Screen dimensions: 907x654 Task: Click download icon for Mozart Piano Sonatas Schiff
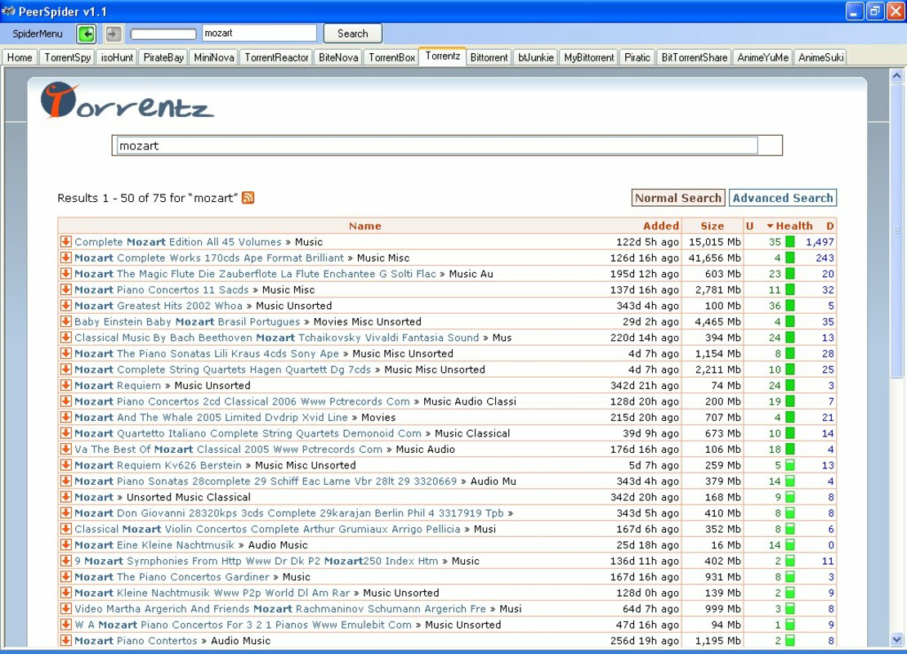(66, 481)
